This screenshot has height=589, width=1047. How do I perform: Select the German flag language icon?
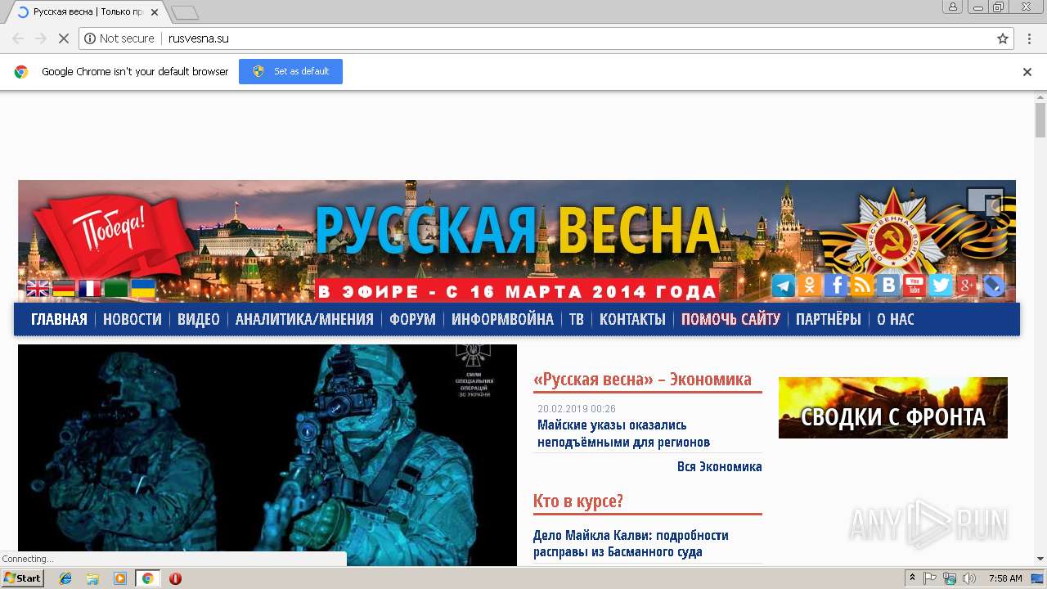click(x=64, y=288)
